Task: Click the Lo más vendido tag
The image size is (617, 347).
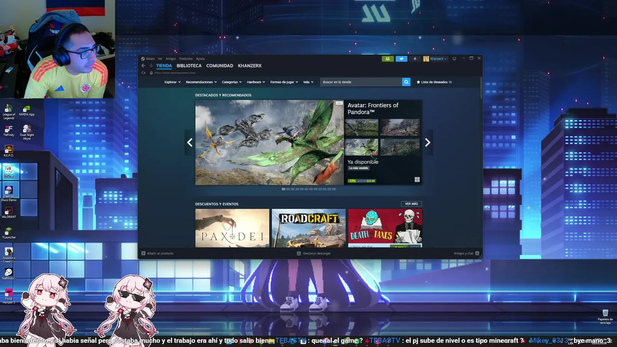Action: click(359, 168)
